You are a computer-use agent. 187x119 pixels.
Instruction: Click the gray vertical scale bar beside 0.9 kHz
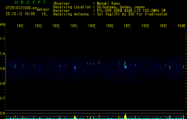tap(6, 69)
